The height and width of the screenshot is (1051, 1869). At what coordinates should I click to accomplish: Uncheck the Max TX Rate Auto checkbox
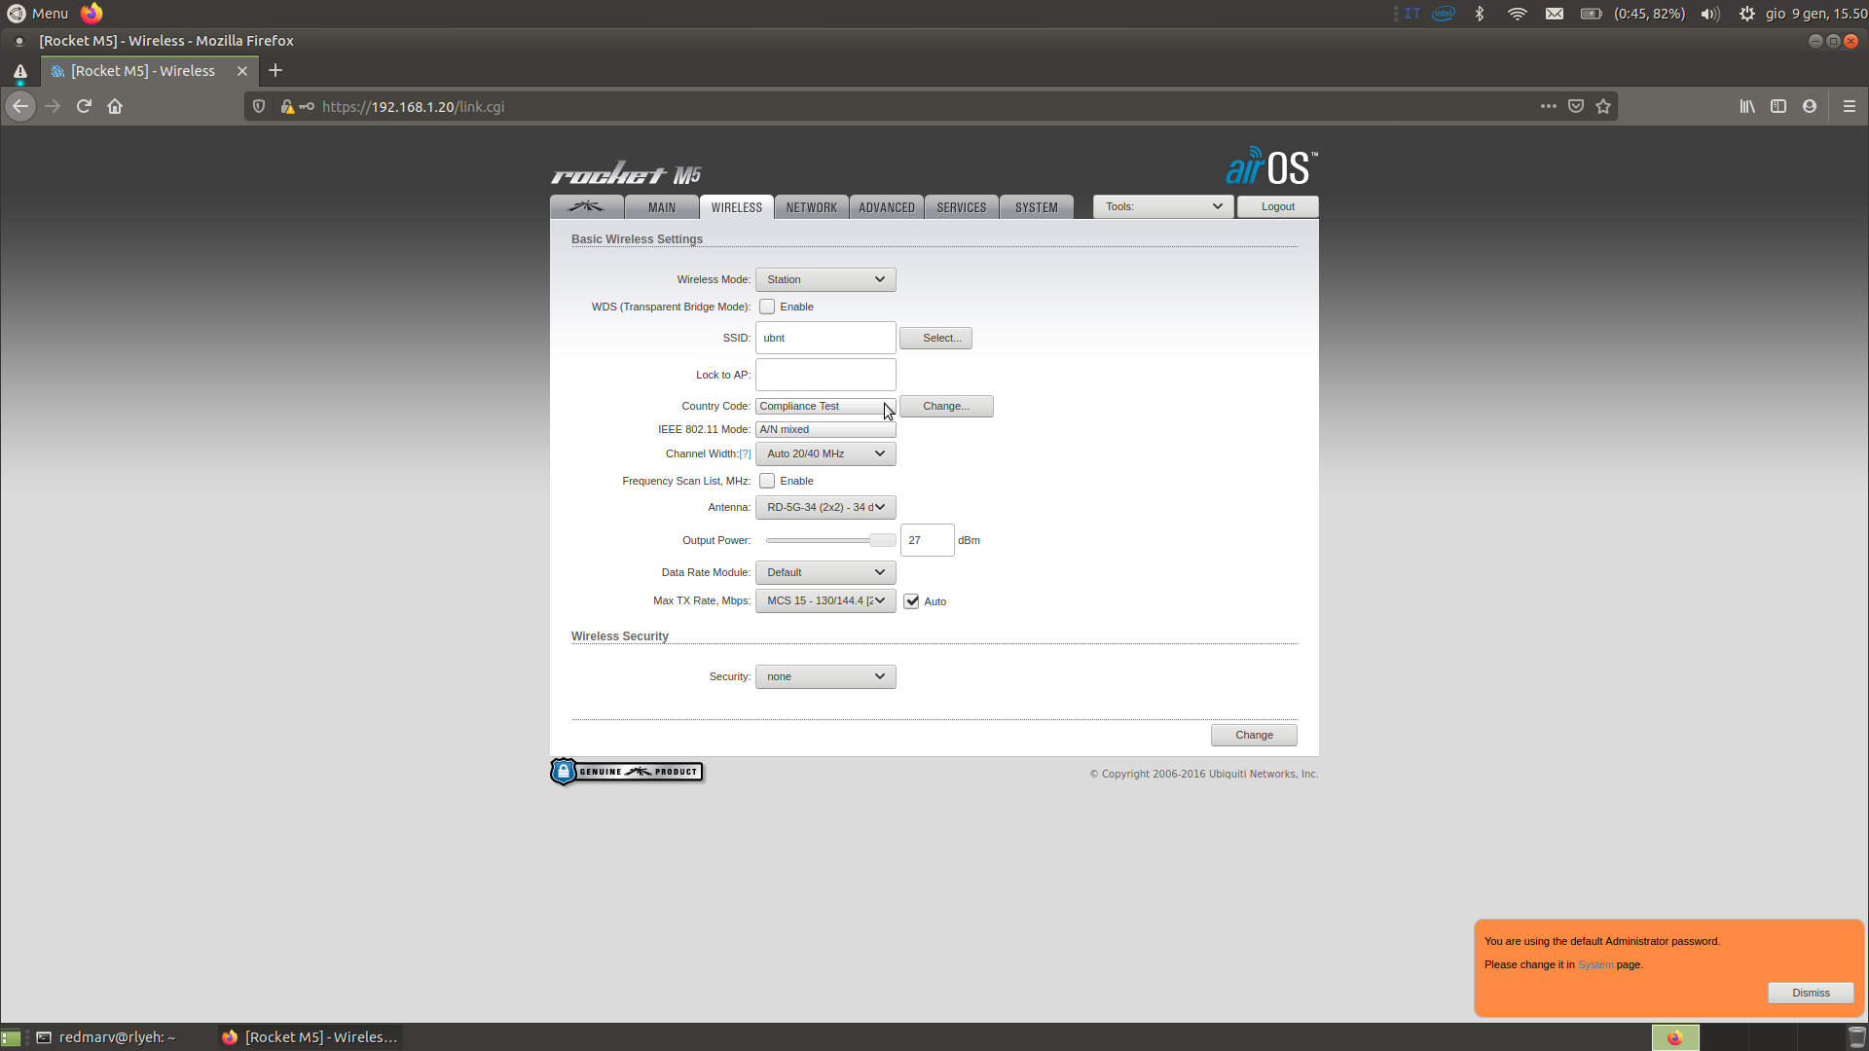(911, 601)
